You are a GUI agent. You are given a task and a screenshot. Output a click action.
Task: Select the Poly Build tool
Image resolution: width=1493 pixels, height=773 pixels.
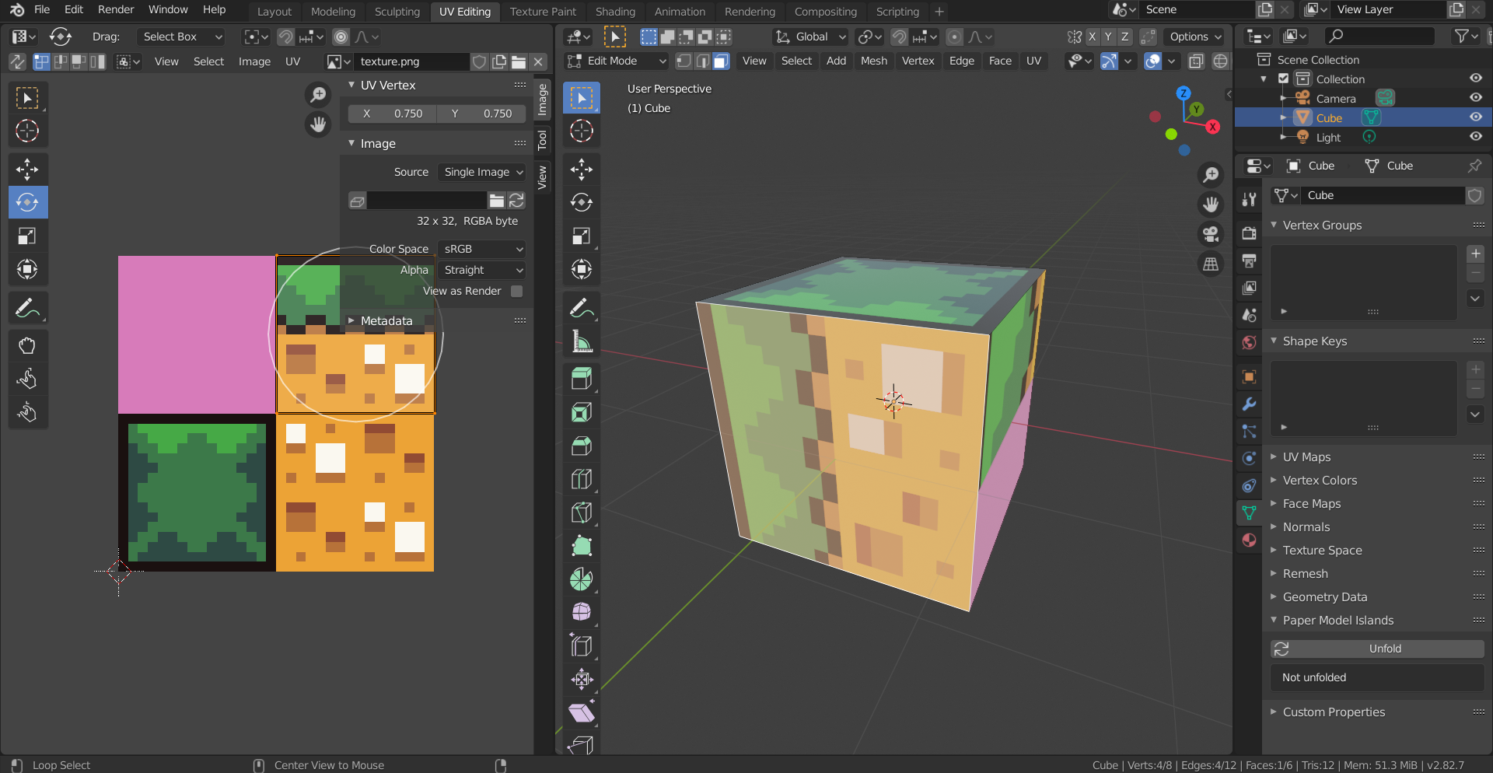click(x=582, y=547)
